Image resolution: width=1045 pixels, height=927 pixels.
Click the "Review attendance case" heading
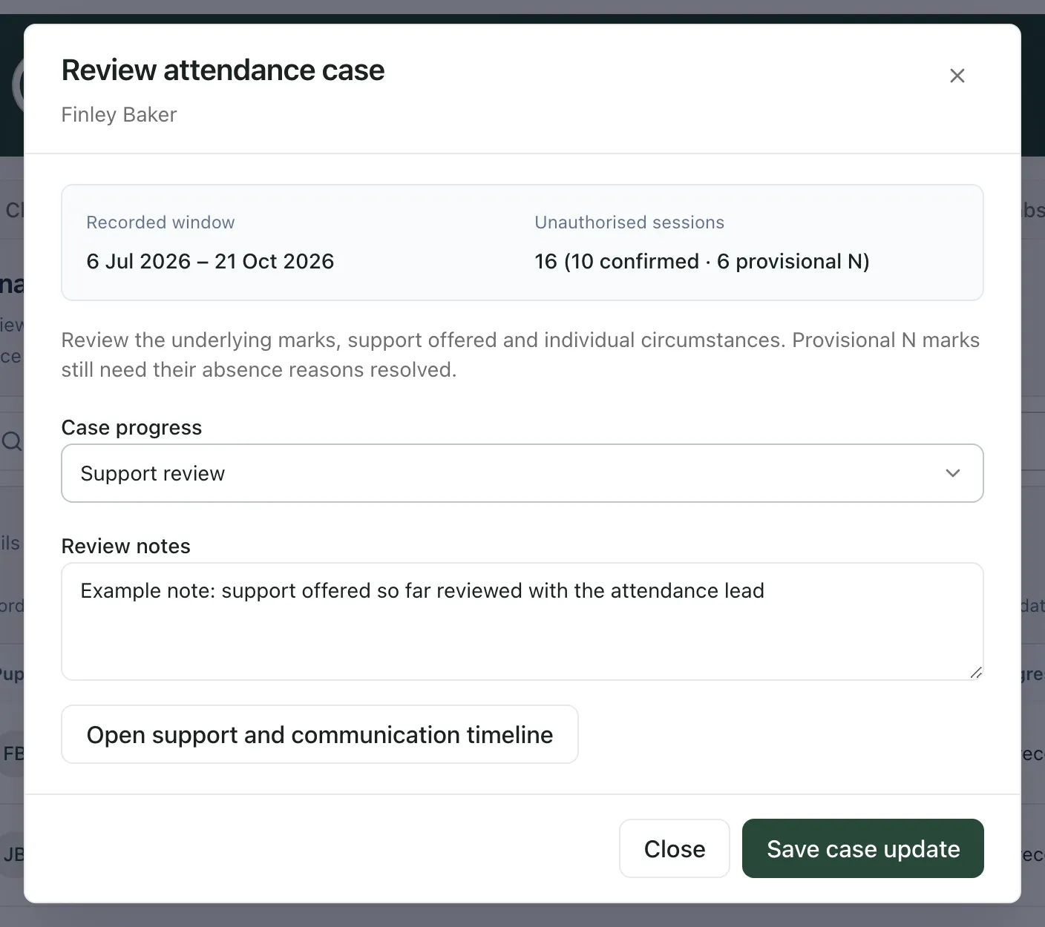point(223,70)
